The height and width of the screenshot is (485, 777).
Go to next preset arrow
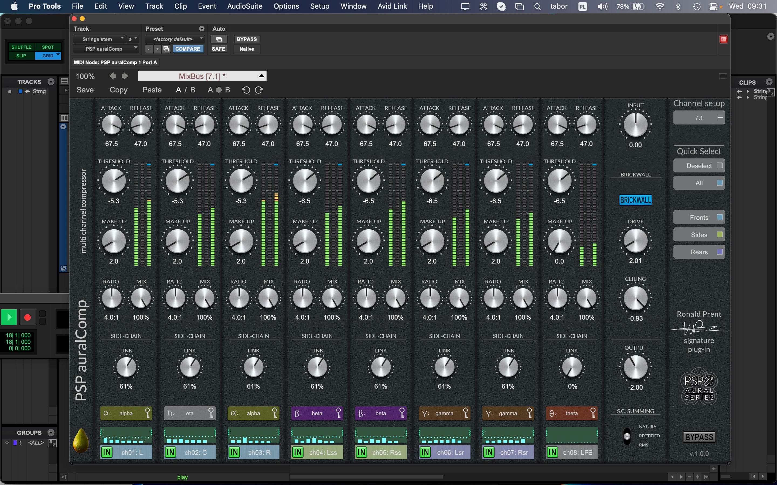pyautogui.click(x=125, y=76)
